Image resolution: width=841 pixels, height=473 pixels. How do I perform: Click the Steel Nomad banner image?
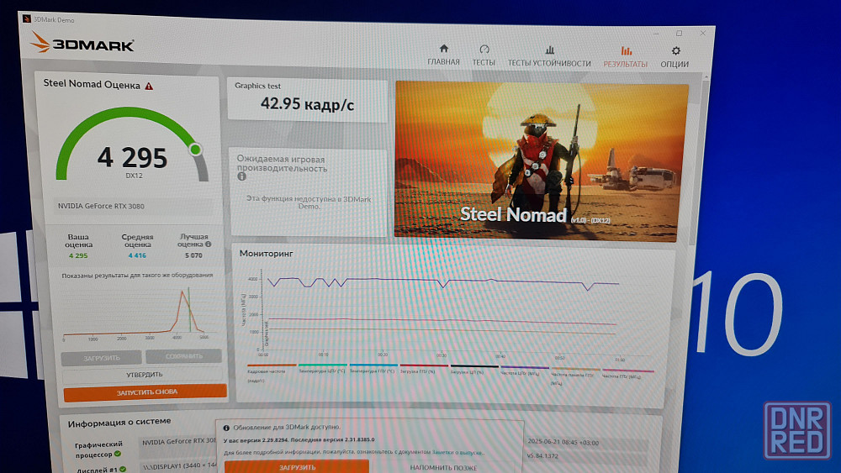(541, 160)
